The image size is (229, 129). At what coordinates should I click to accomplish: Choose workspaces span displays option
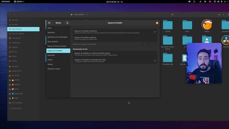click(115, 61)
